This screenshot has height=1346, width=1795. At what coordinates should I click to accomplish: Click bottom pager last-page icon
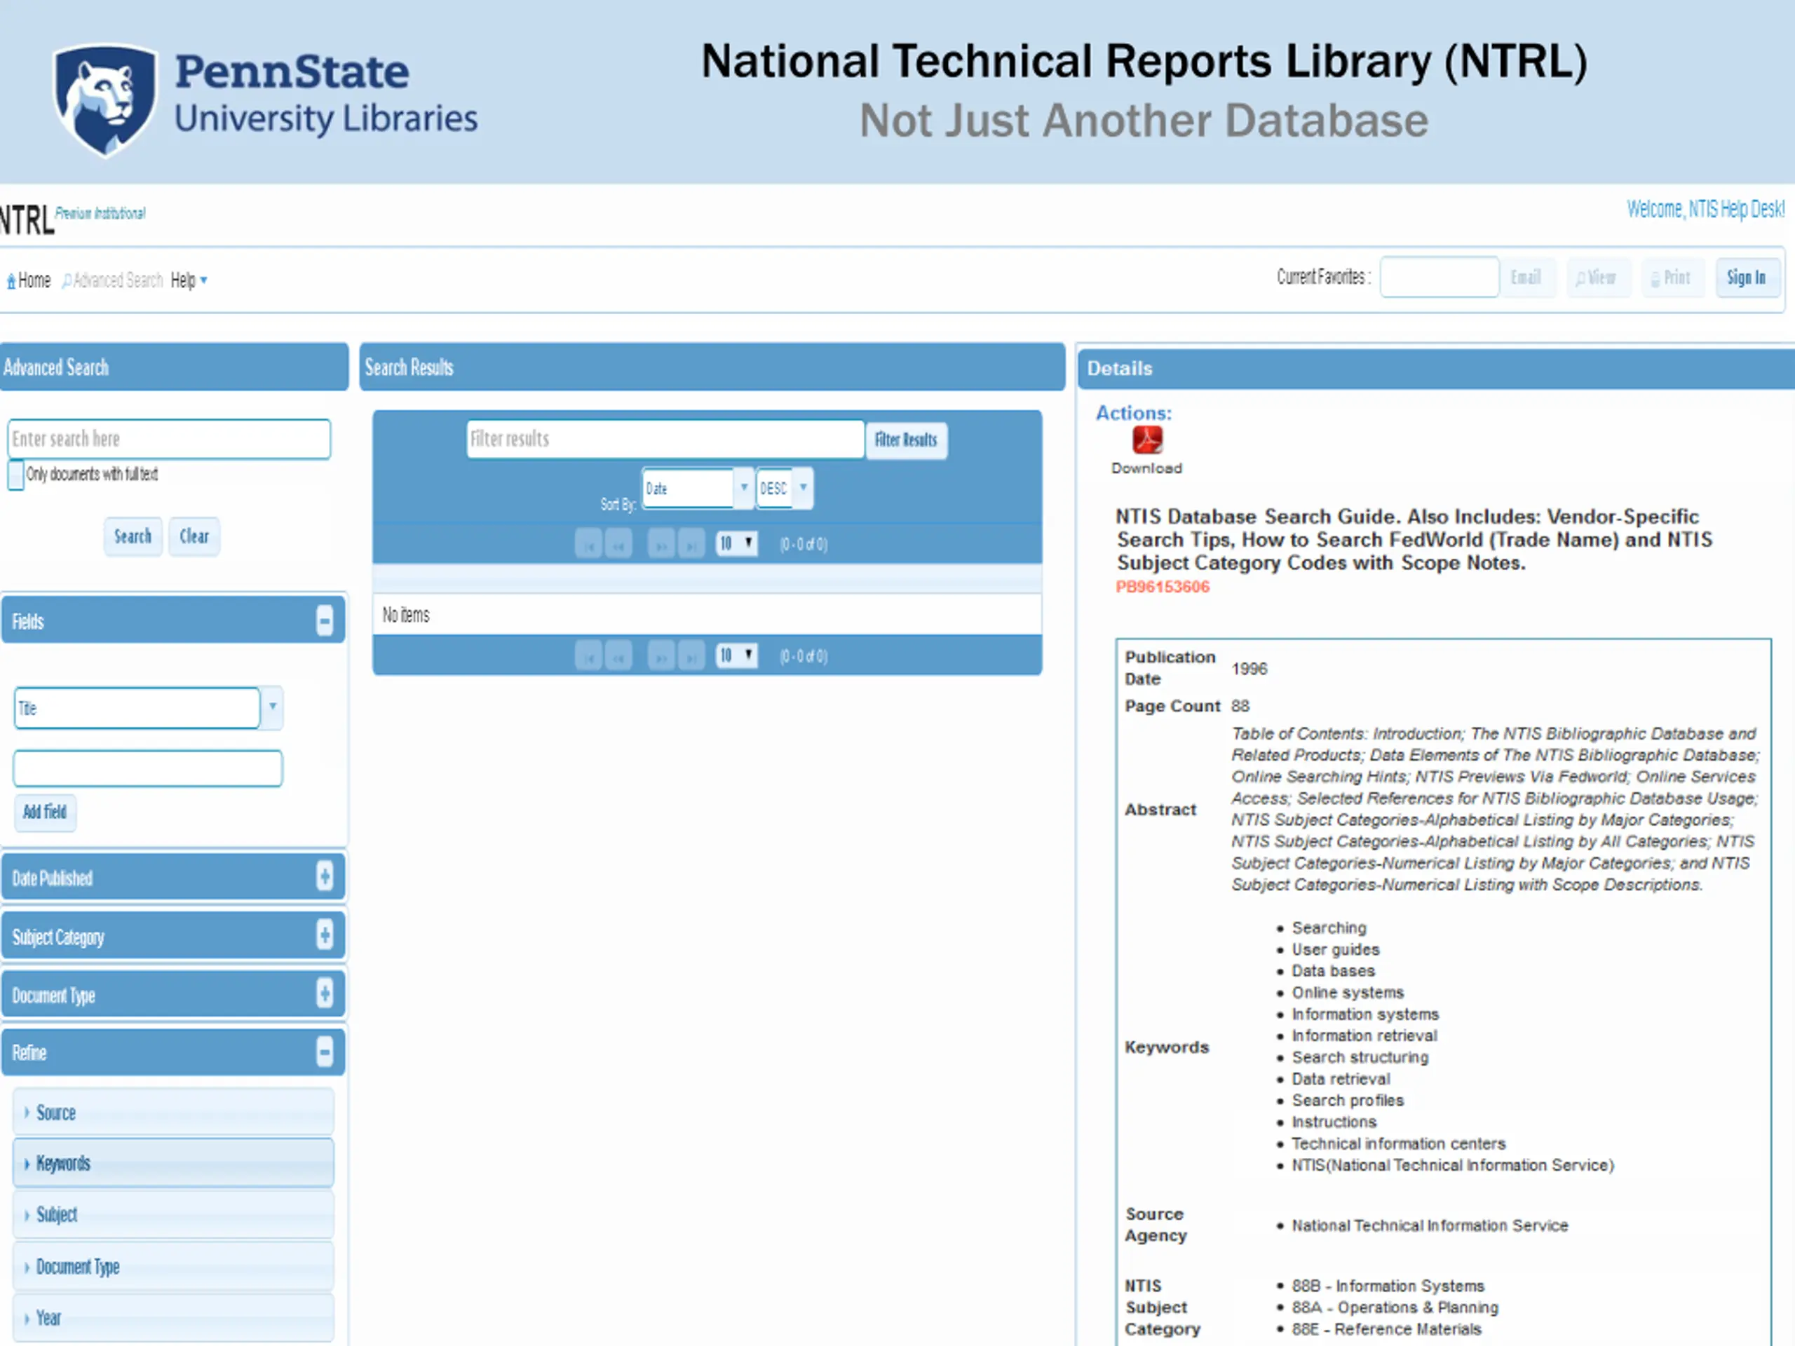pyautogui.click(x=691, y=655)
